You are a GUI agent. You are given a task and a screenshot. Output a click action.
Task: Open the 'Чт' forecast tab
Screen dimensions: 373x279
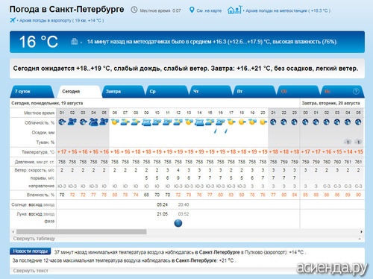point(210,92)
